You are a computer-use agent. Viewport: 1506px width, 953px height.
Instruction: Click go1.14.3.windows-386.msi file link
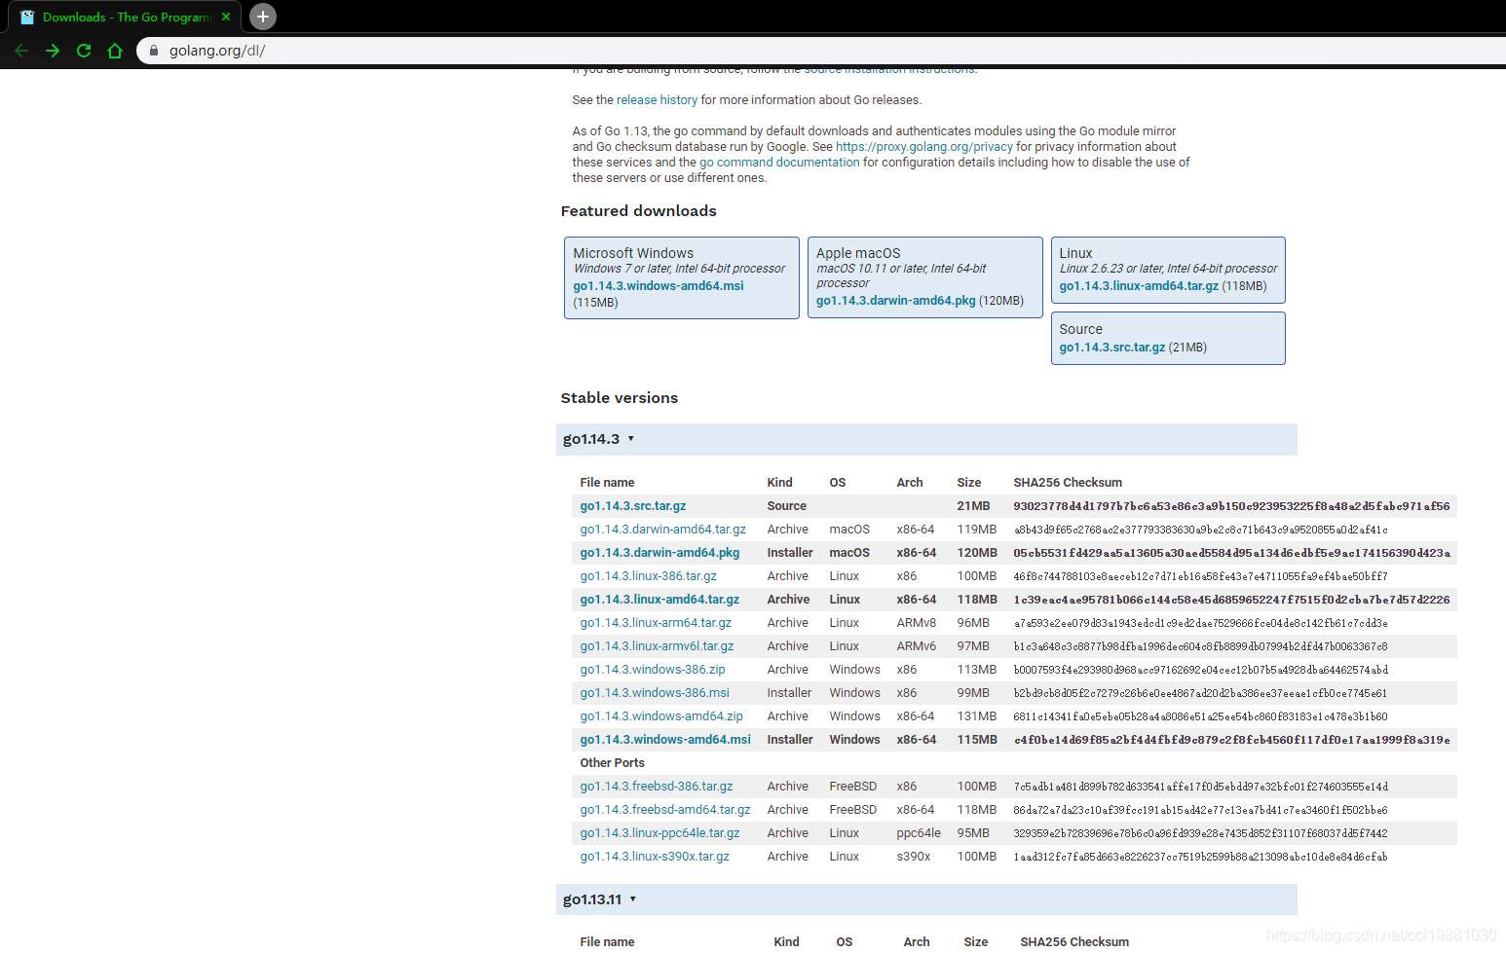tap(655, 693)
